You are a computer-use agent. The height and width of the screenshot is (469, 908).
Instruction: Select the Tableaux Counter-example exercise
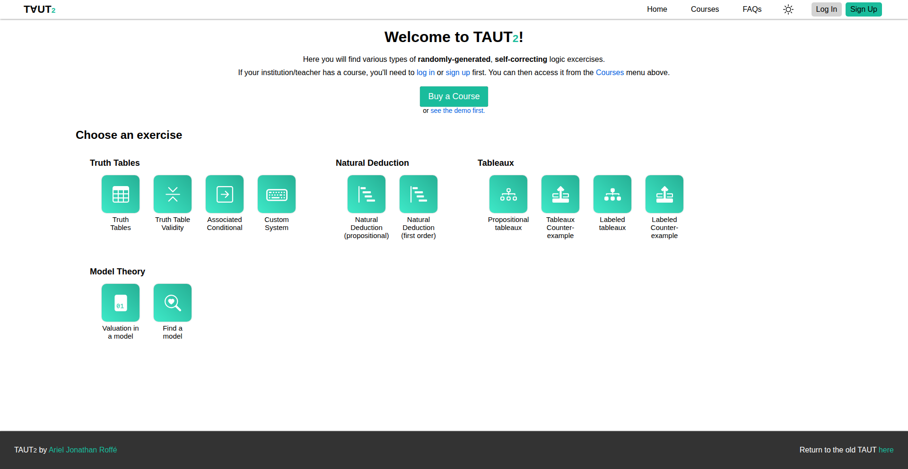click(x=560, y=194)
